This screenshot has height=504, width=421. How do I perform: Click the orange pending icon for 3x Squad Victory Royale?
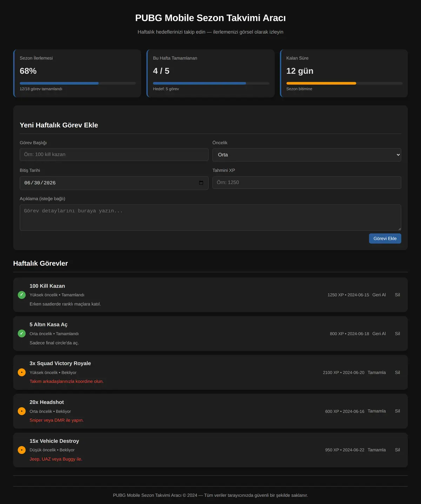22,372
